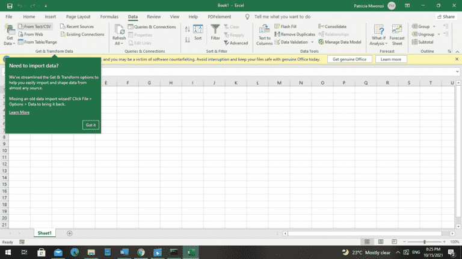Switch to Page Layout view in the status bar
Image resolution: width=462 pixels, height=259 pixels.
(x=381, y=242)
